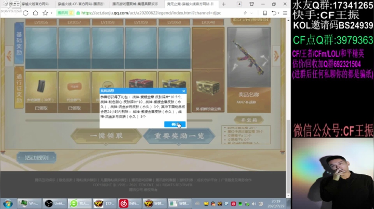Screen dimensions: 374x209
Task: Expand the dropdown next to the lightning icon
Action: (251, 13)
